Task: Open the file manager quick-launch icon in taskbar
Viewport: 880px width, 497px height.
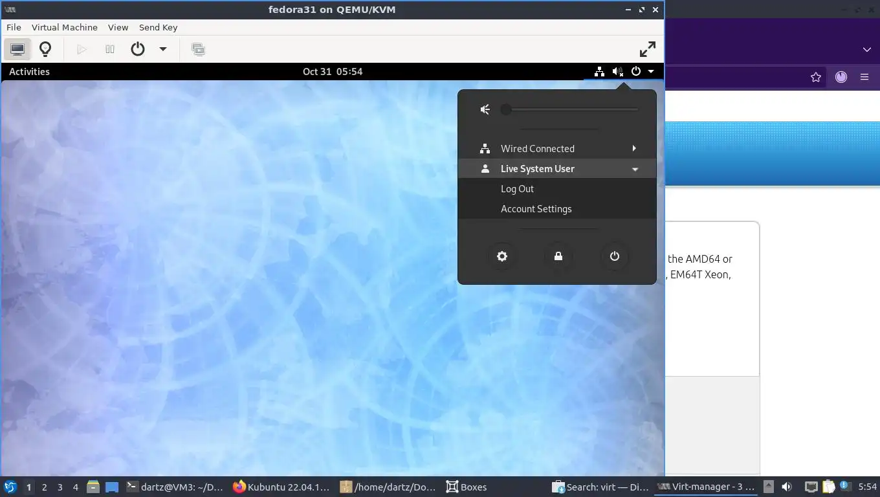Action: pos(93,487)
